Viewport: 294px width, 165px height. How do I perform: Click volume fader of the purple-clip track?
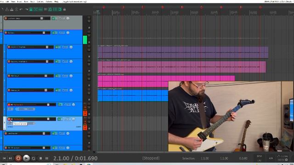(x=47, y=47)
